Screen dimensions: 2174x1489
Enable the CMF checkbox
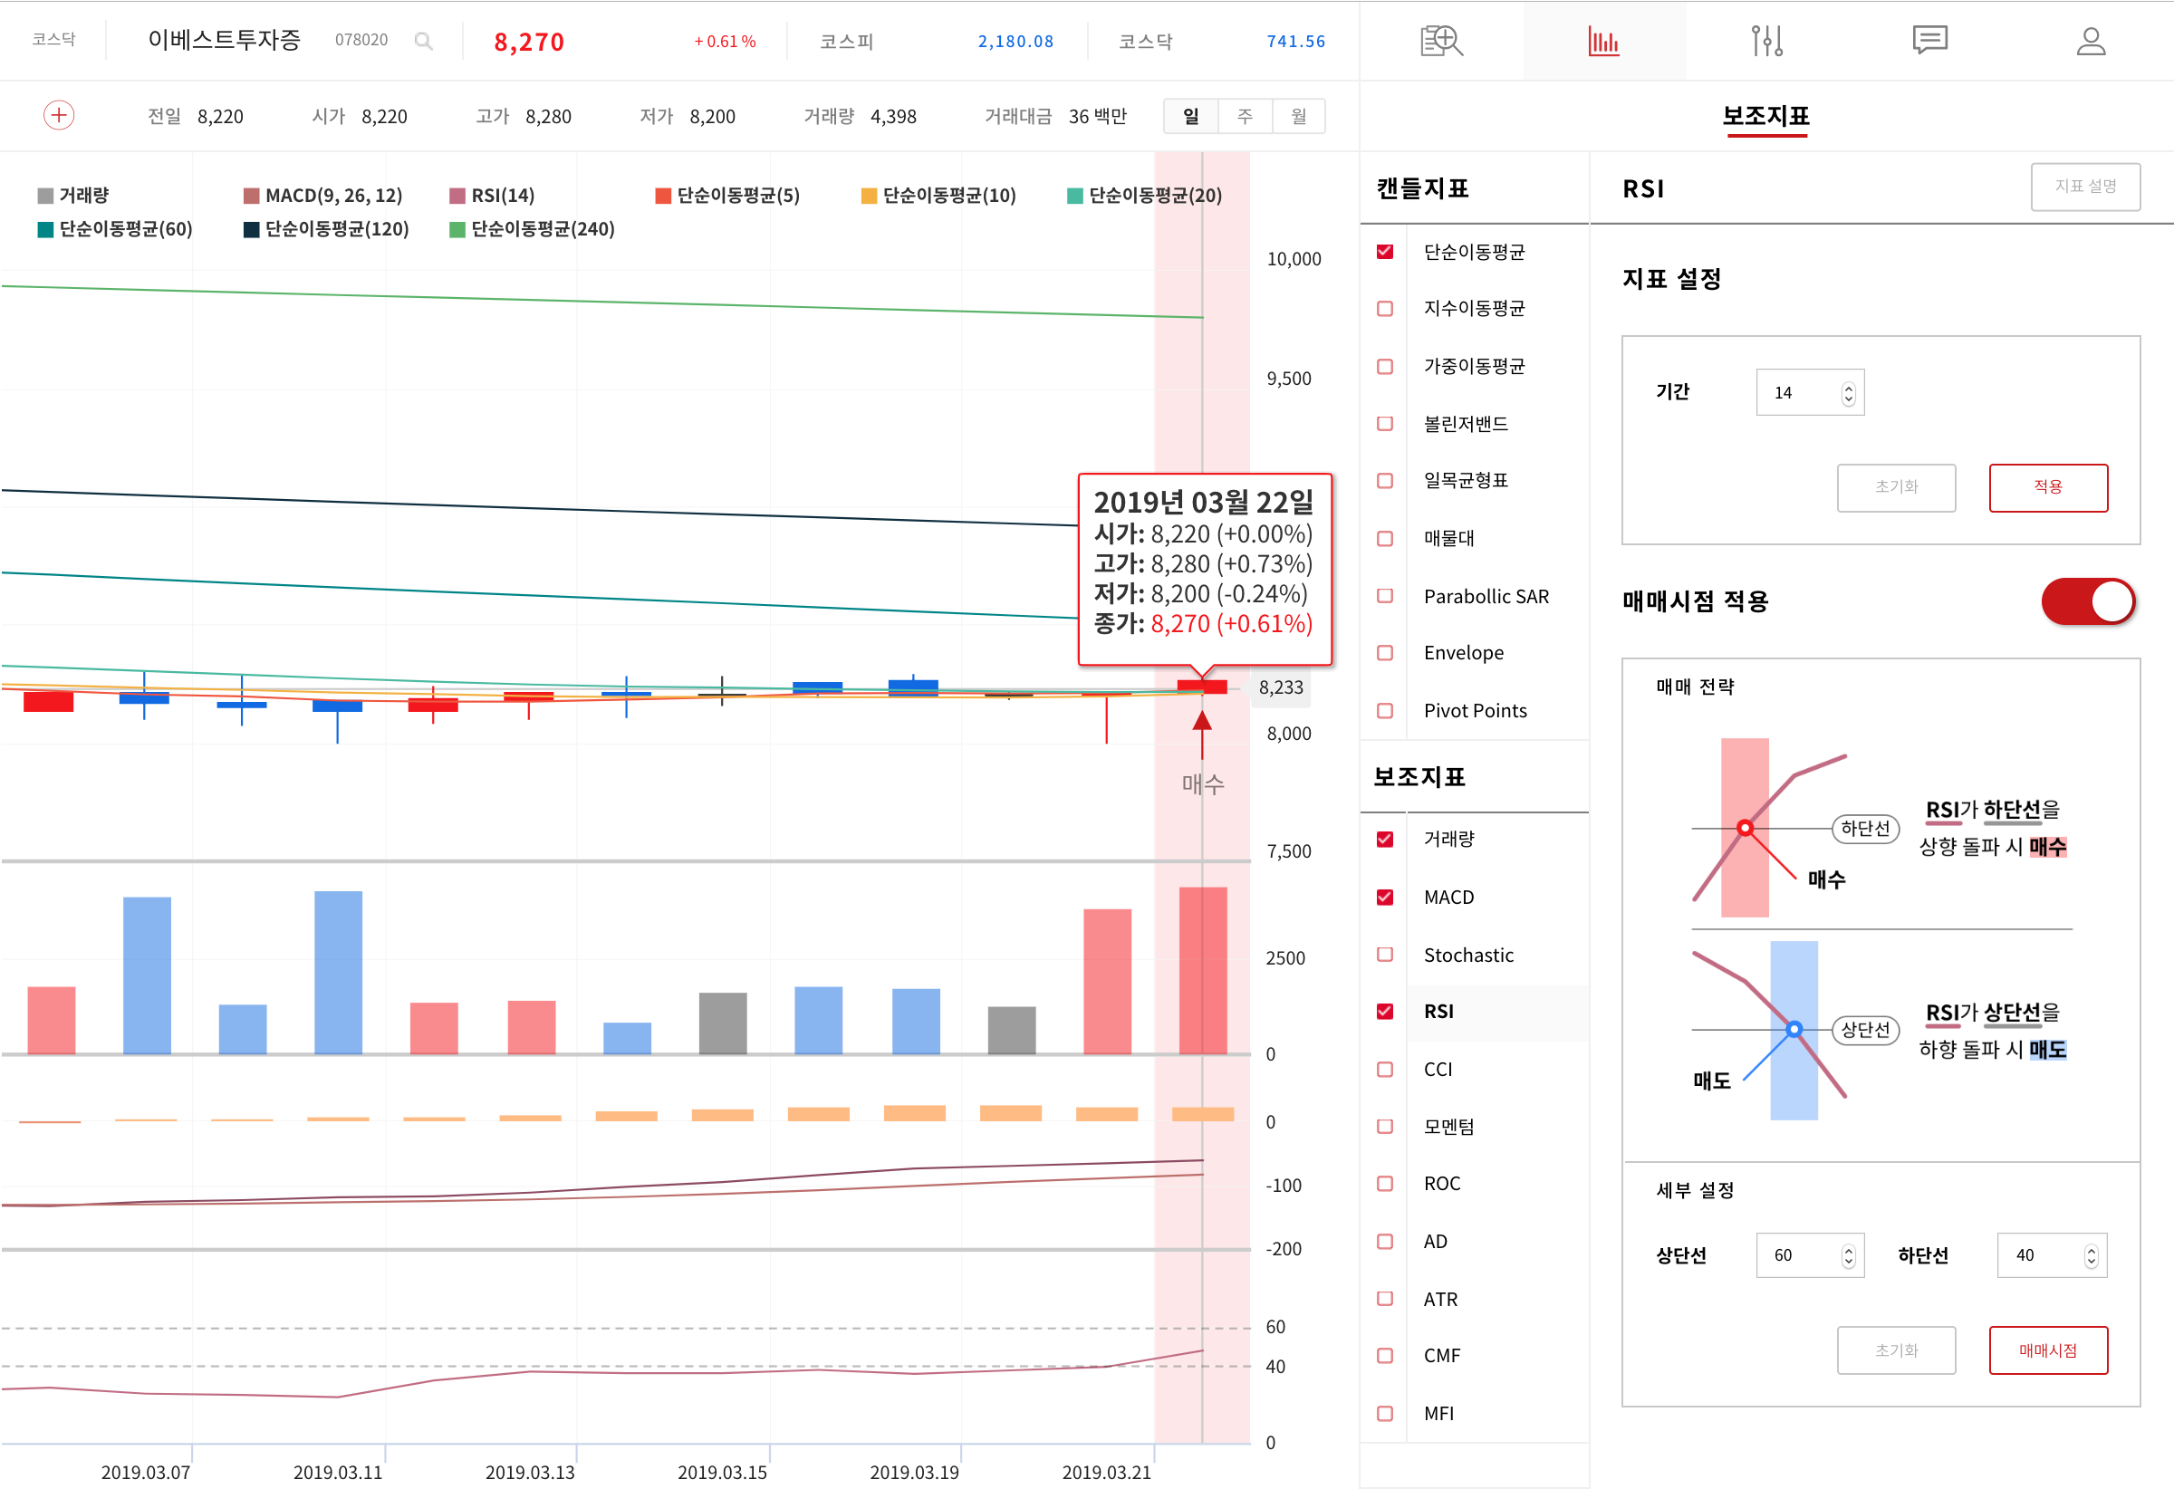point(1385,1355)
